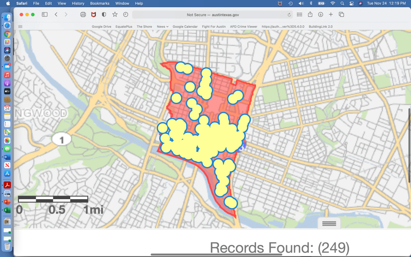Open the McAfee shield extension icon
411x257 pixels.
click(94, 14)
